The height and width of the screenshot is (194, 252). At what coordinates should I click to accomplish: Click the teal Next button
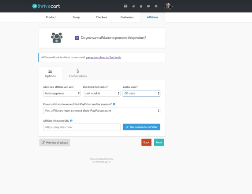coord(159,142)
